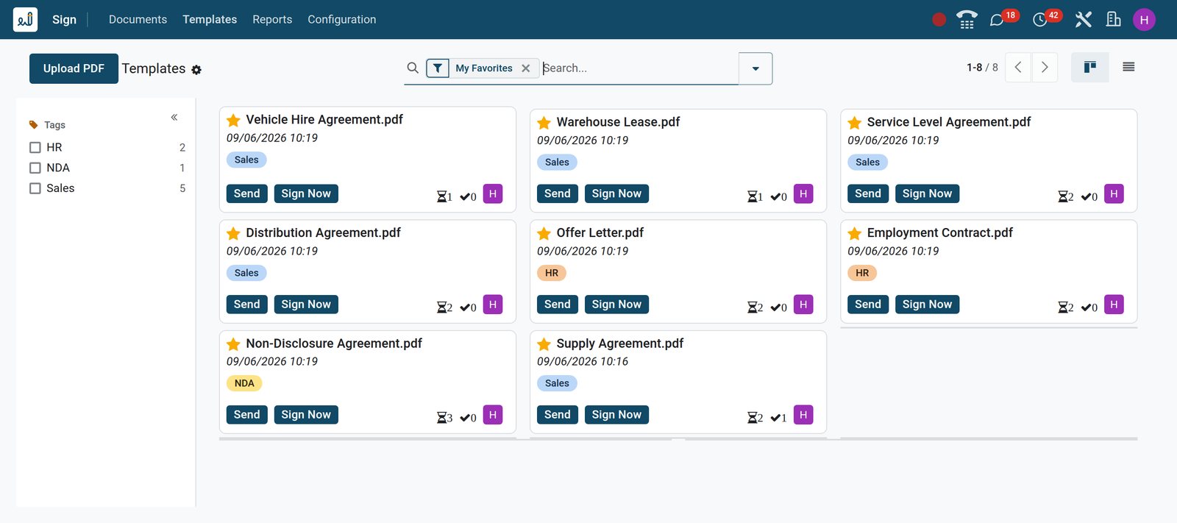Screen dimensions: 1177x523
Task: Open the messages icon with 18 badge
Action: [x=997, y=20]
